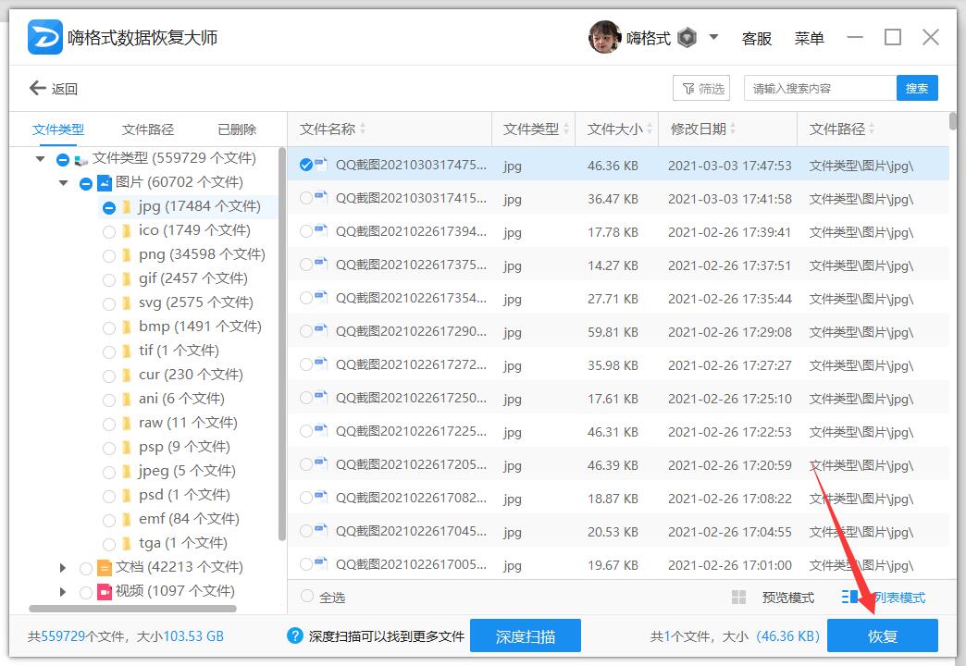Screen dimensions: 966x666
Task: Click the blue question mark help icon
Action: coord(295,635)
